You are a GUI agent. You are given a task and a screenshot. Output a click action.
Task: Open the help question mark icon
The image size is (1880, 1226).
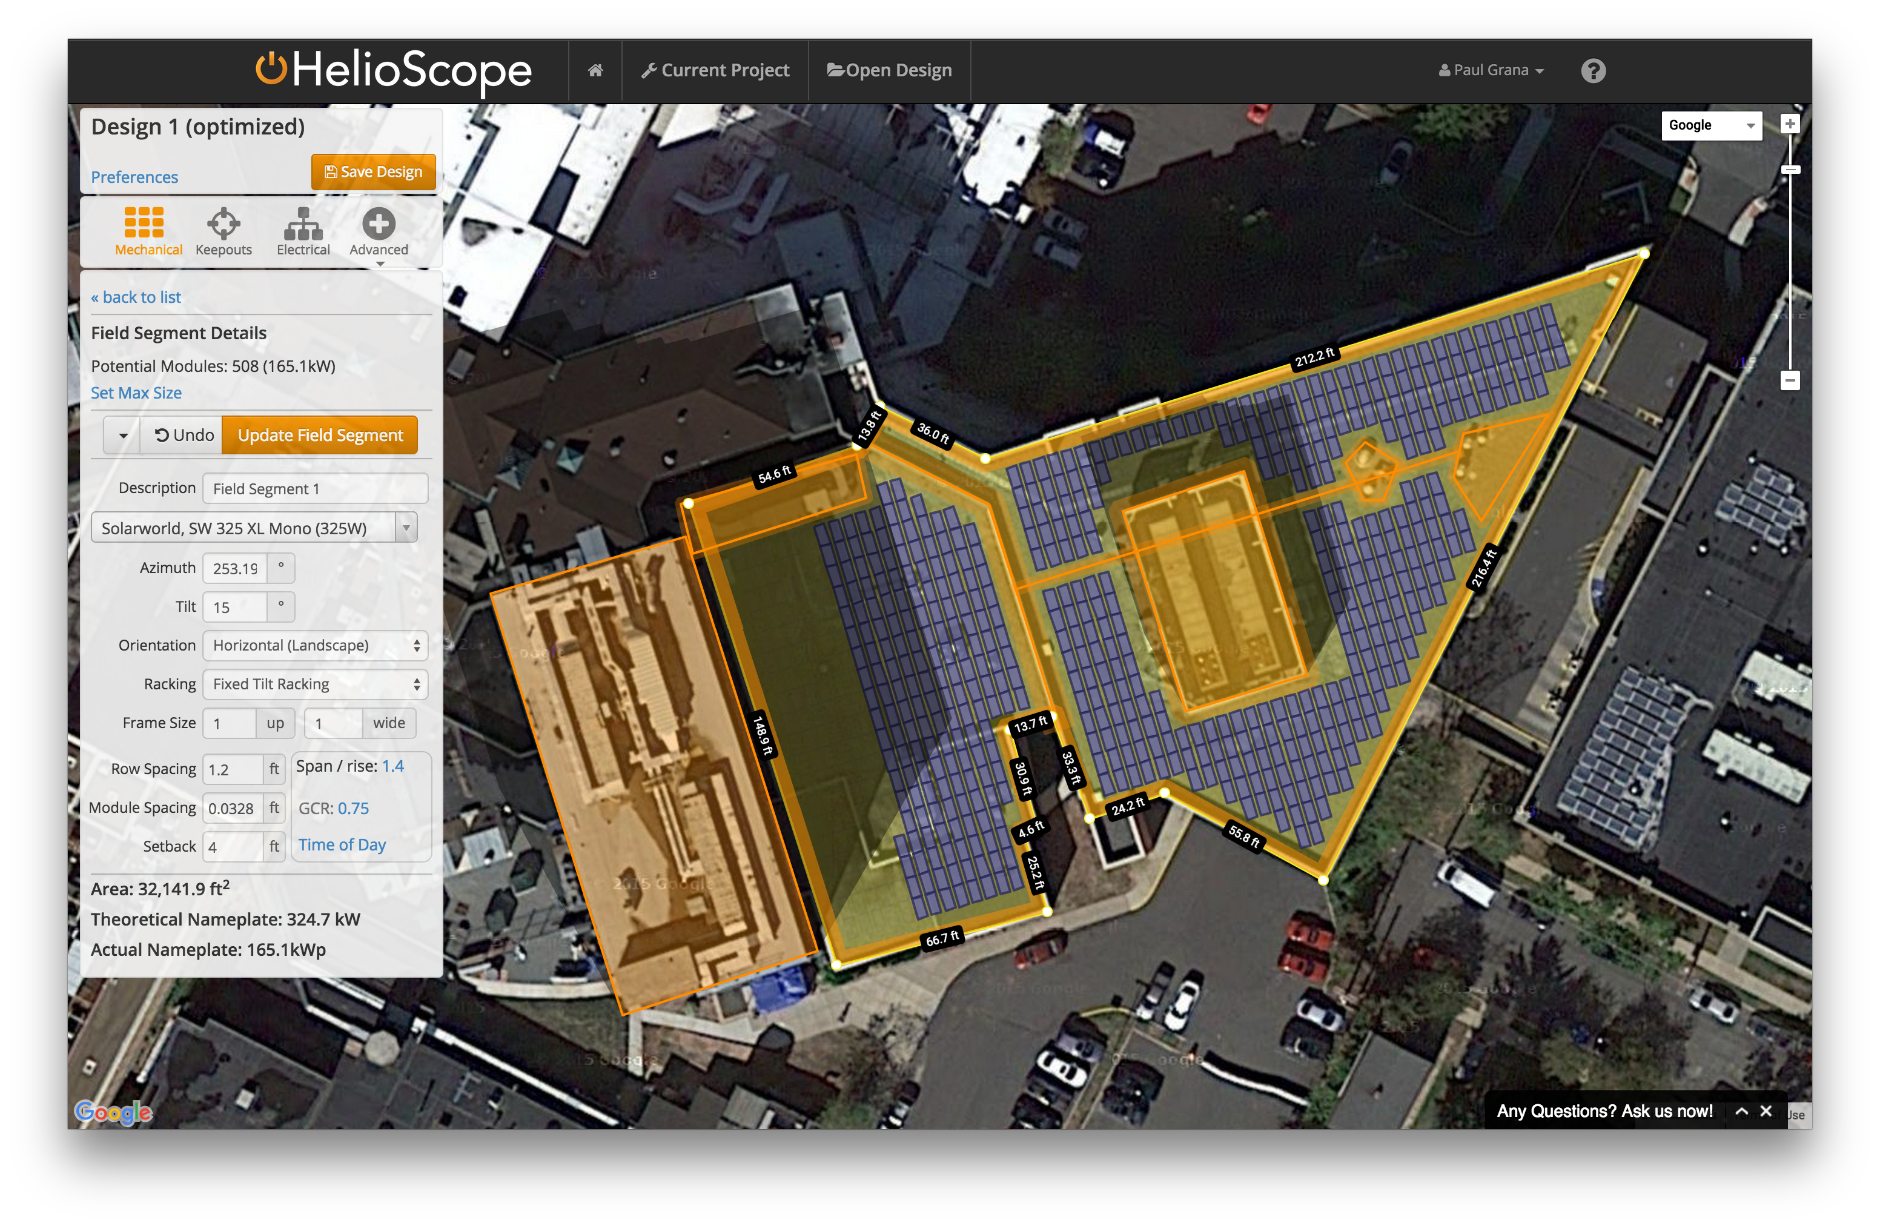click(1594, 71)
